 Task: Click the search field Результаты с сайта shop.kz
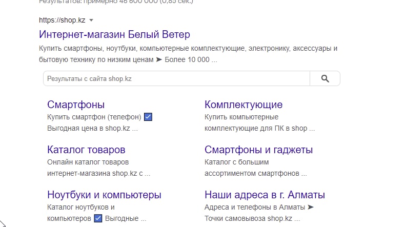[x=176, y=78]
